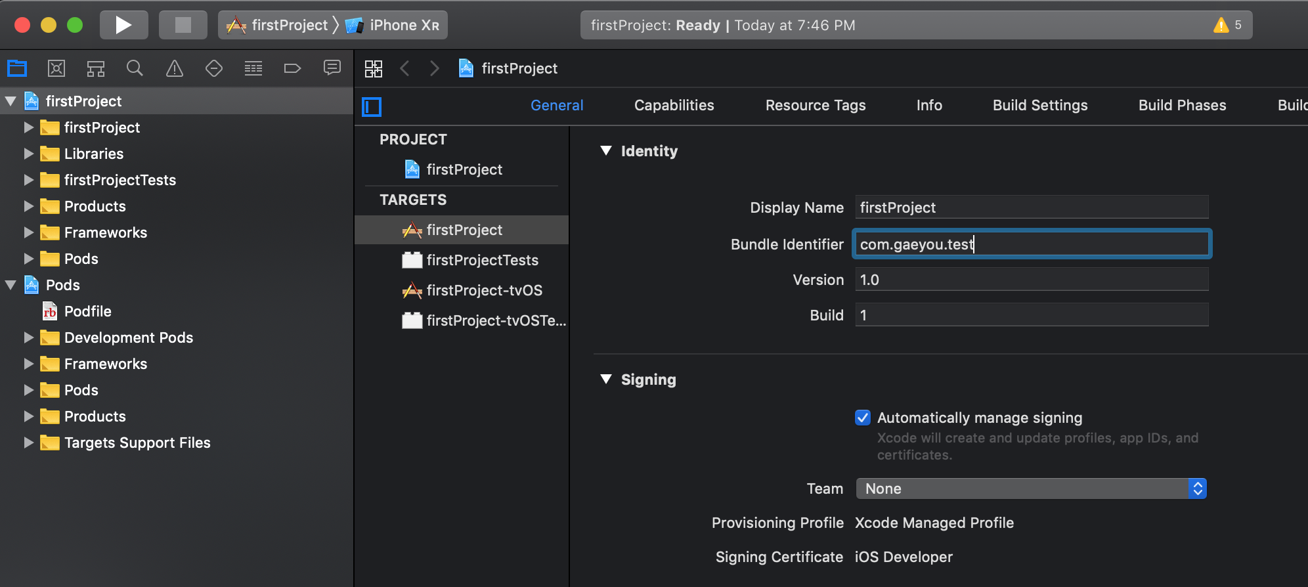This screenshot has width=1308, height=587.
Task: Choose iPhone XR run destination
Action: [393, 25]
